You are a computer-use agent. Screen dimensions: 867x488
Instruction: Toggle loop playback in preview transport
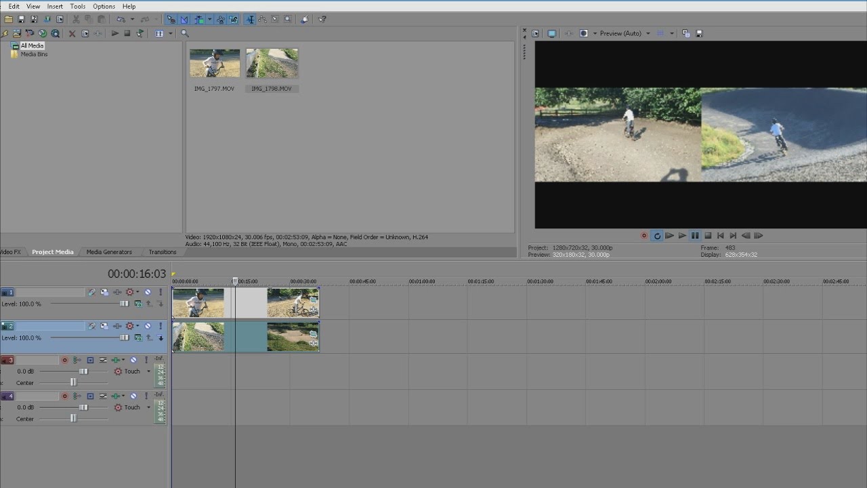click(656, 236)
